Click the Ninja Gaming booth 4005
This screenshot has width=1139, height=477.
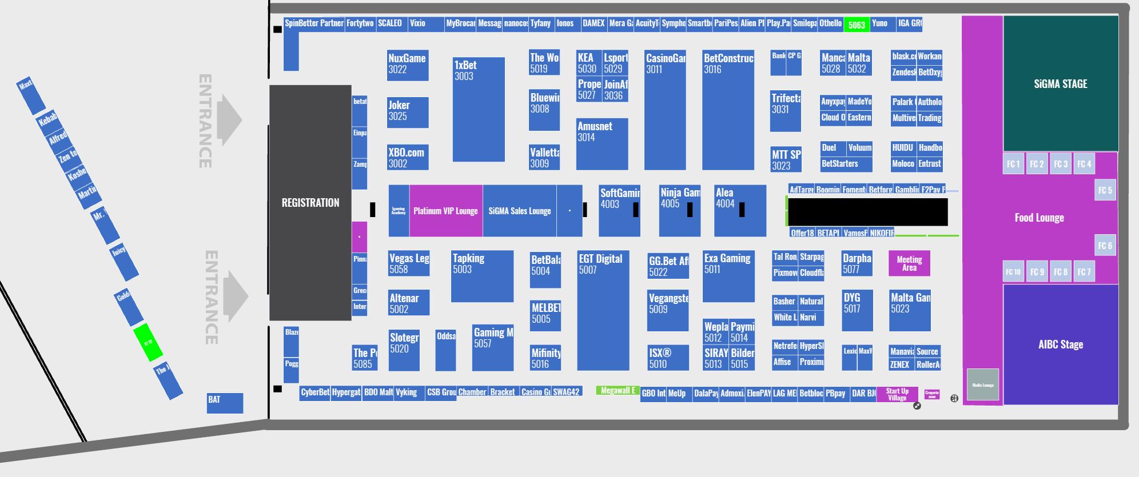pos(680,211)
